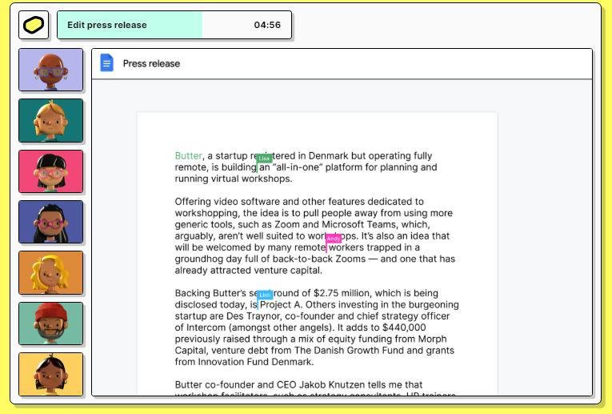
Task: Click the text 'already attracted venture capital.'
Action: click(249, 271)
